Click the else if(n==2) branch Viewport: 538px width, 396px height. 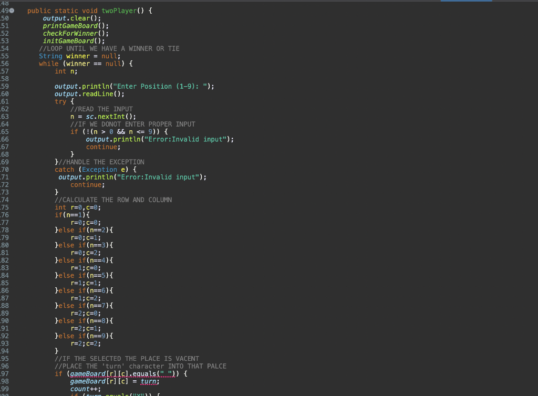(84, 230)
